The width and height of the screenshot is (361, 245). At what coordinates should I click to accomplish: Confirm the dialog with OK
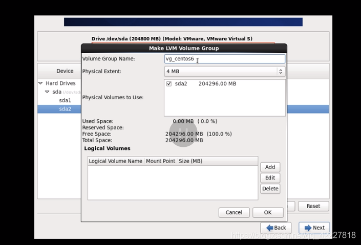coord(268,212)
